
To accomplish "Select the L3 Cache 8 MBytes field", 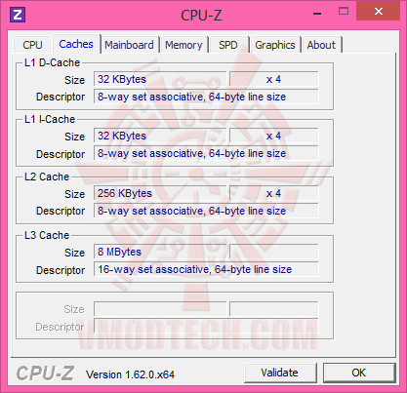I will tap(160, 252).
